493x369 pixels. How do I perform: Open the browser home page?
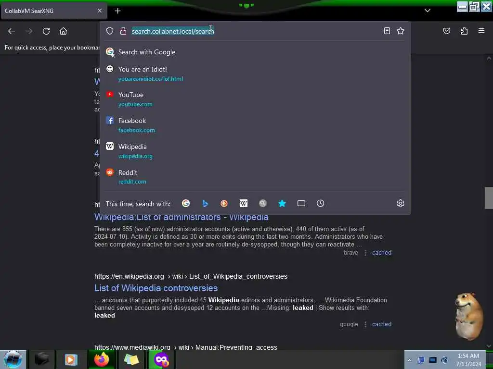click(63, 31)
